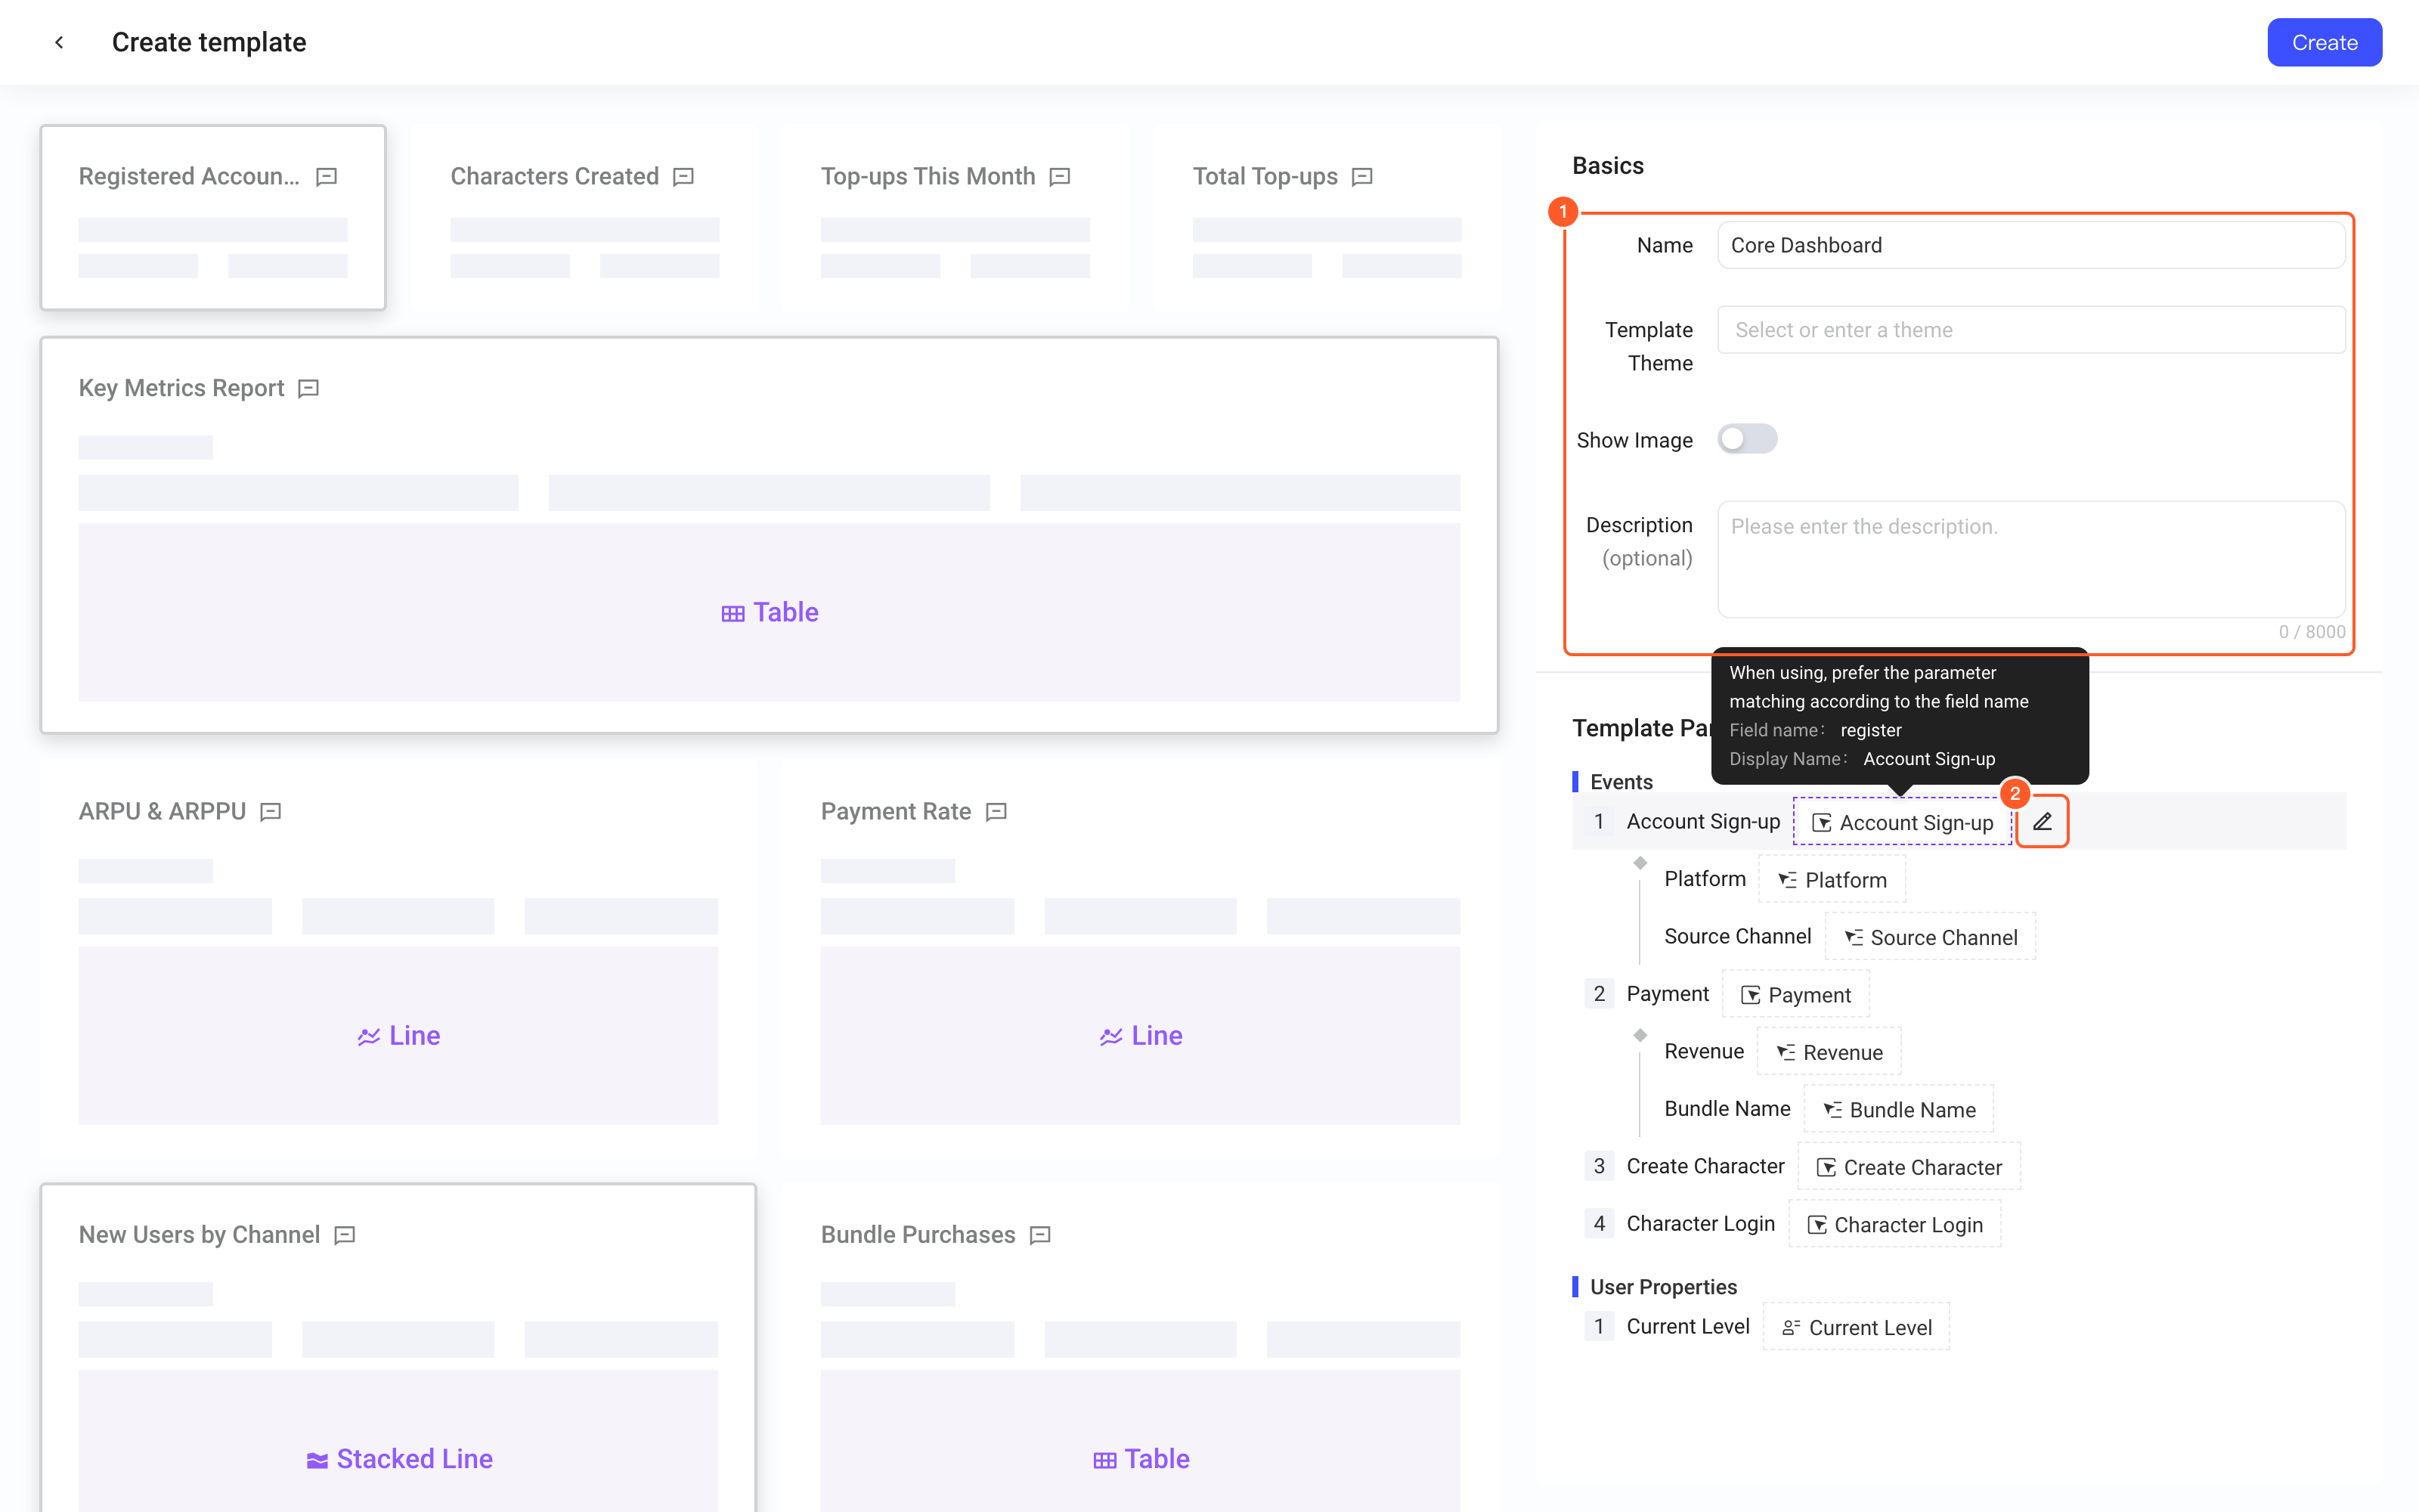The width and height of the screenshot is (2419, 1512).
Task: Click the note icon beside Bundle Purchases
Action: click(1041, 1235)
